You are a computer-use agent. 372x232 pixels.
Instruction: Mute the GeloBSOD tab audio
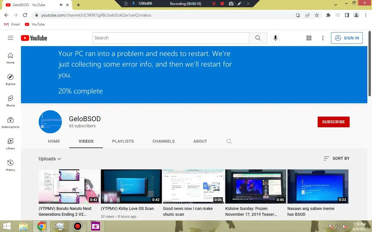coord(61,5)
